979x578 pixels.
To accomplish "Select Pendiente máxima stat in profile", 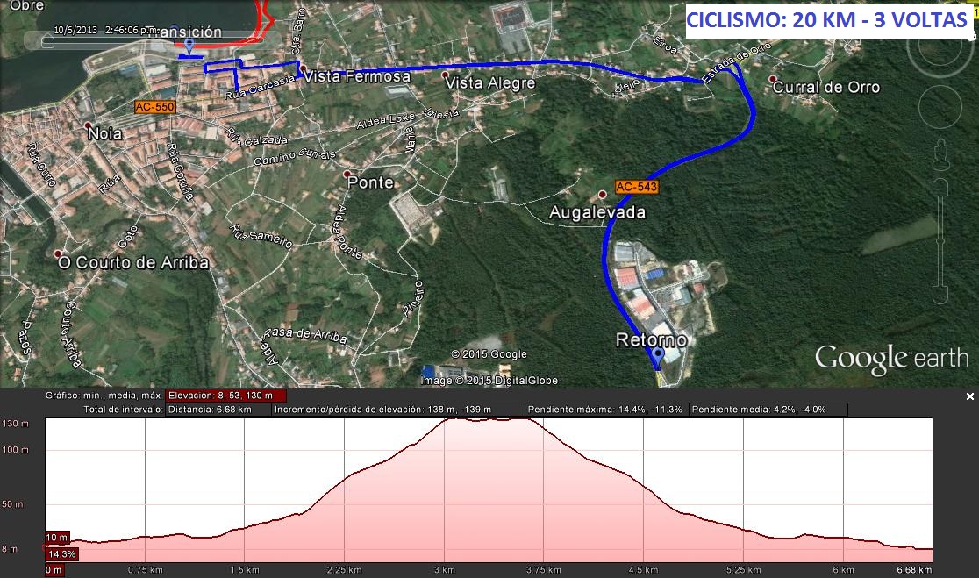I will coord(606,410).
